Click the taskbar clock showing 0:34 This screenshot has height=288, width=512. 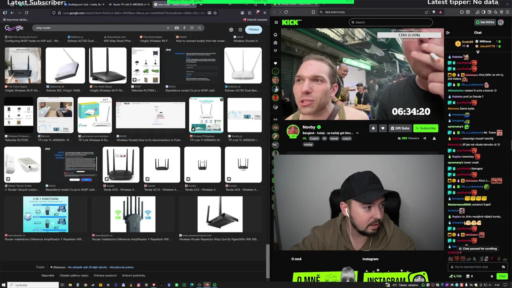(x=497, y=285)
